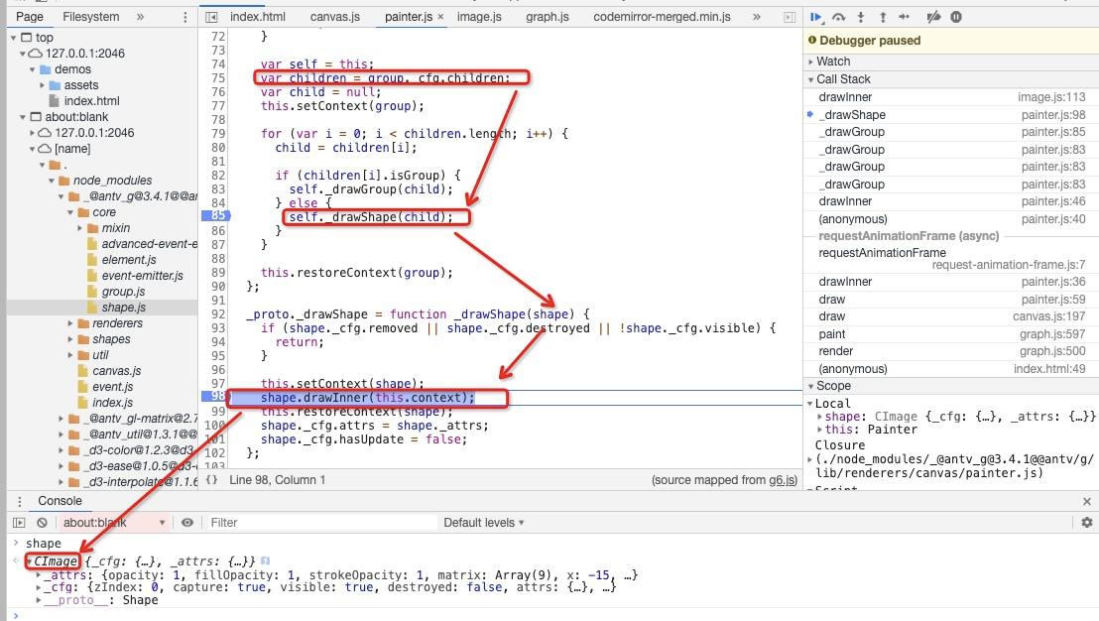Switch to the Filesystem tab
This screenshot has width=1099, height=621.
pos(91,17)
